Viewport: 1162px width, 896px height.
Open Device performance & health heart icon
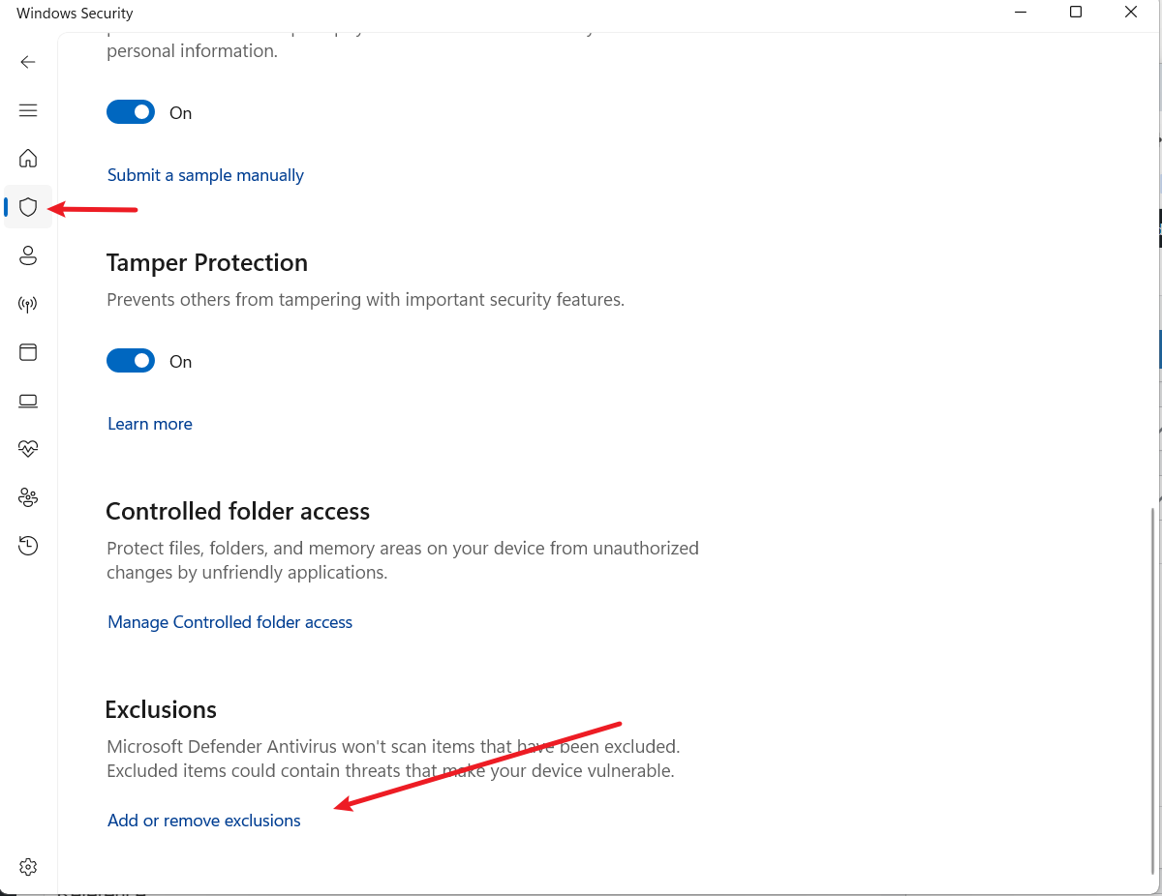(x=28, y=449)
